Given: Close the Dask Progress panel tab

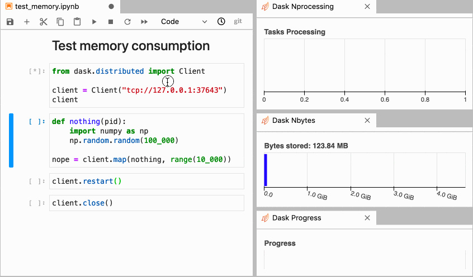Looking at the screenshot, I should tap(367, 218).
